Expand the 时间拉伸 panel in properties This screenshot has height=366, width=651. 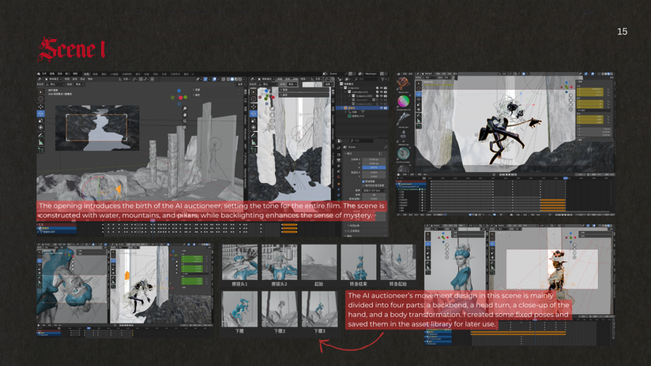(x=355, y=226)
